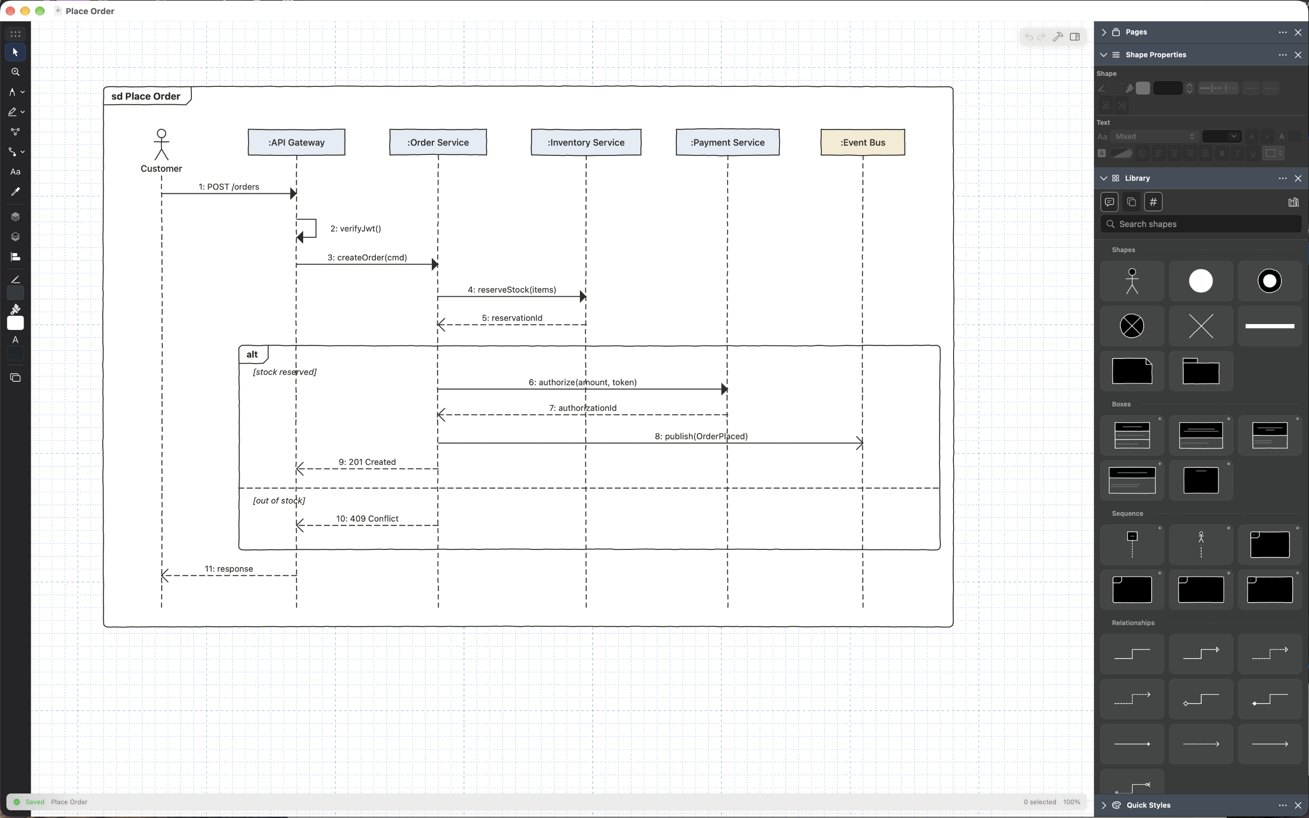Activate the zoom magnifier tool
This screenshot has height=818, width=1309.
pos(15,72)
